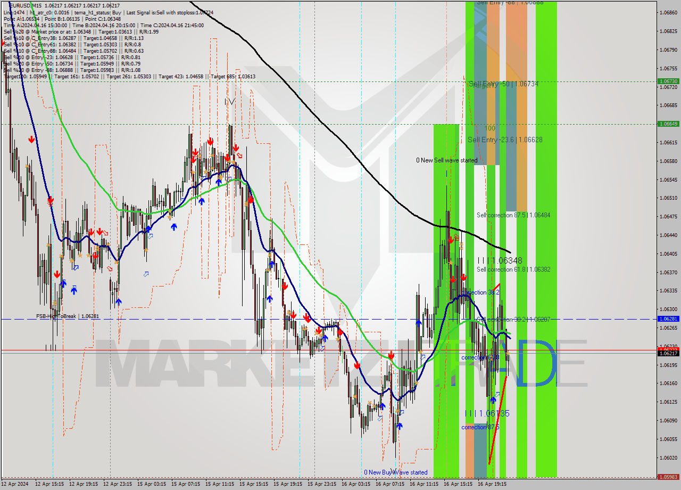Click the 1.06790 price axis value

click(668, 50)
